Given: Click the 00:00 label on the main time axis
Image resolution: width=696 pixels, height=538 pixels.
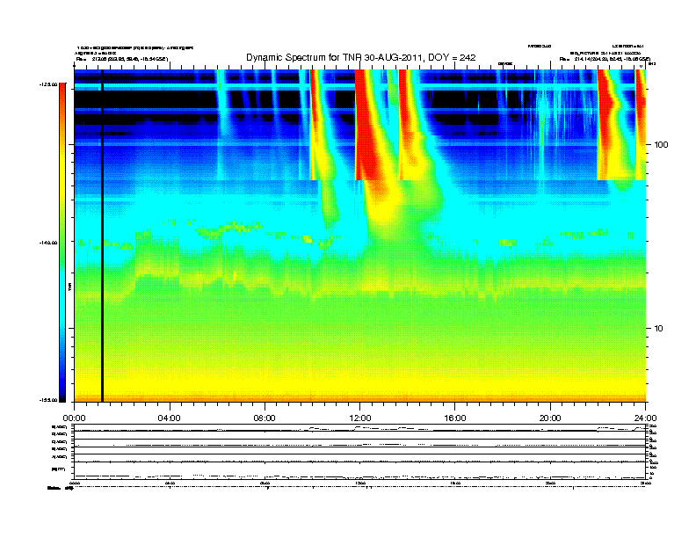Looking at the screenshot, I should [x=74, y=418].
